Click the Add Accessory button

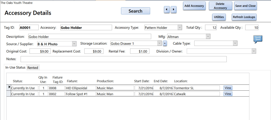(194, 6)
